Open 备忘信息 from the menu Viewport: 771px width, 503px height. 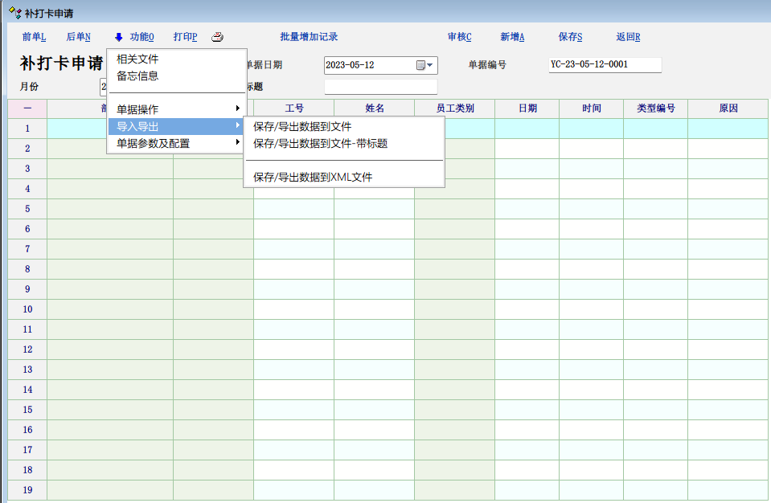click(x=137, y=76)
